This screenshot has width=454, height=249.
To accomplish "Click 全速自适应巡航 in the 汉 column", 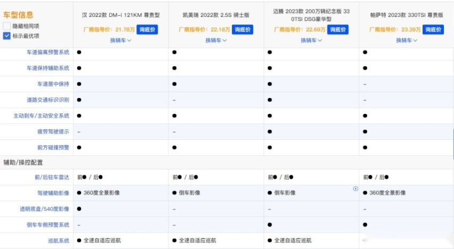I will (x=102, y=240).
